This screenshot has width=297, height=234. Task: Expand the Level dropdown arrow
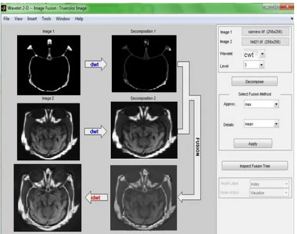point(261,65)
